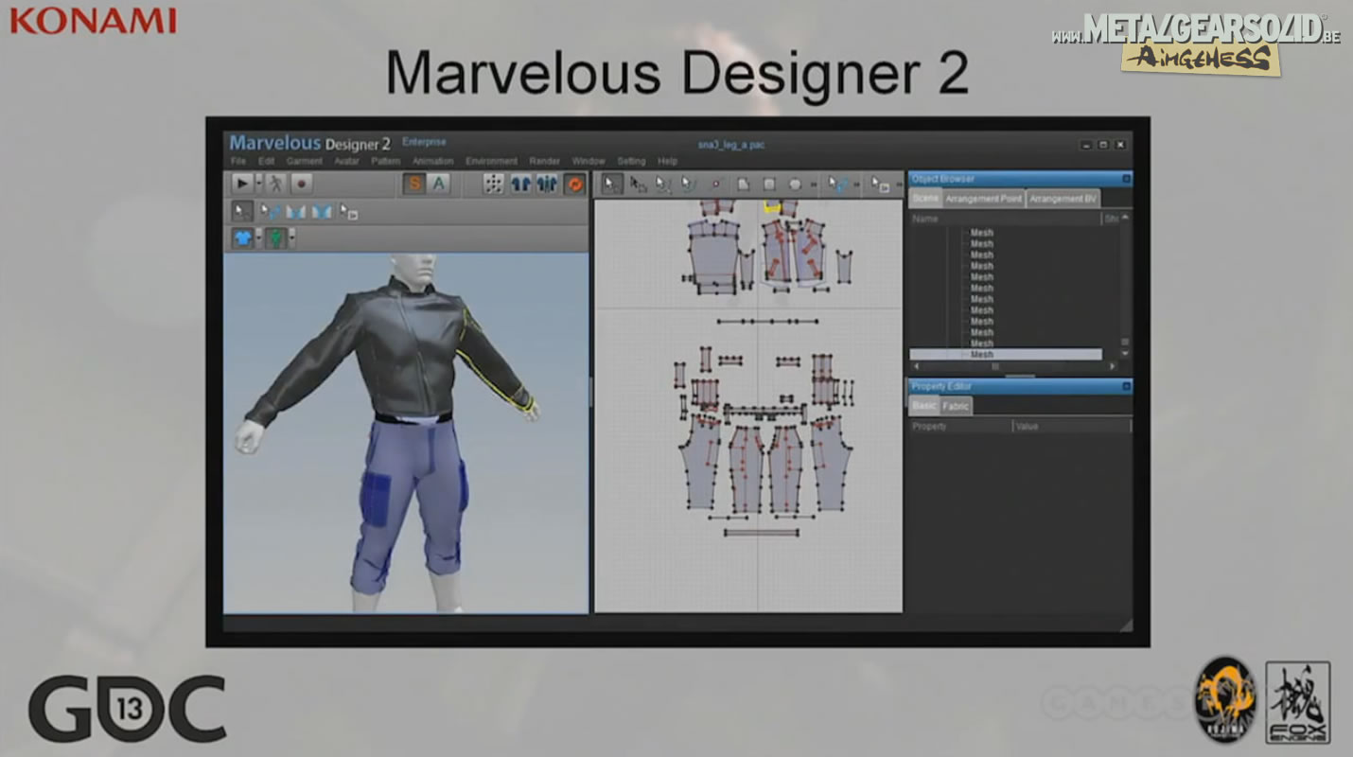1353x757 pixels.
Task: Click the green avatar display icon
Action: 275,238
